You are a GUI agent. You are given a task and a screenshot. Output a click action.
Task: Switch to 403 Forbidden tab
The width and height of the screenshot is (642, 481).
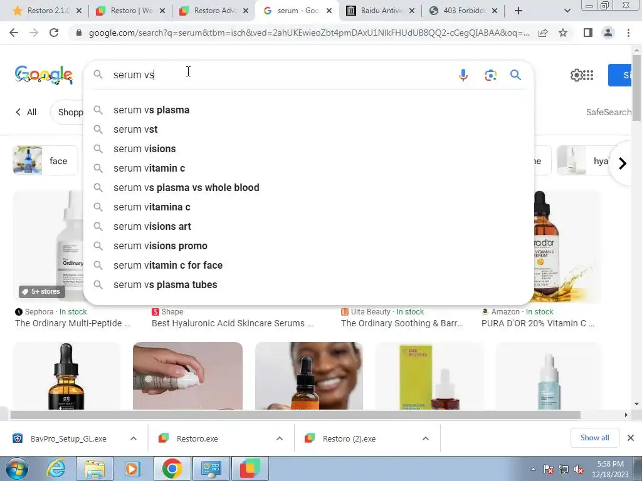point(463,11)
